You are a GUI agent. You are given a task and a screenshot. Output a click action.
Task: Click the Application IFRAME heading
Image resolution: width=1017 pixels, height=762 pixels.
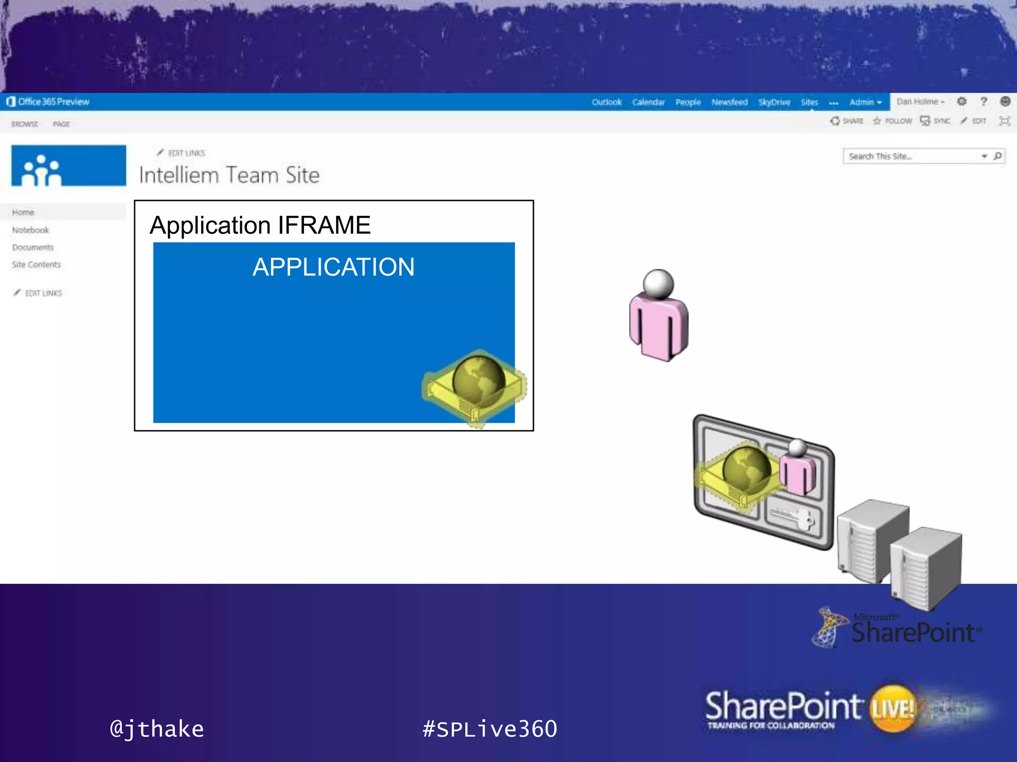260,225
